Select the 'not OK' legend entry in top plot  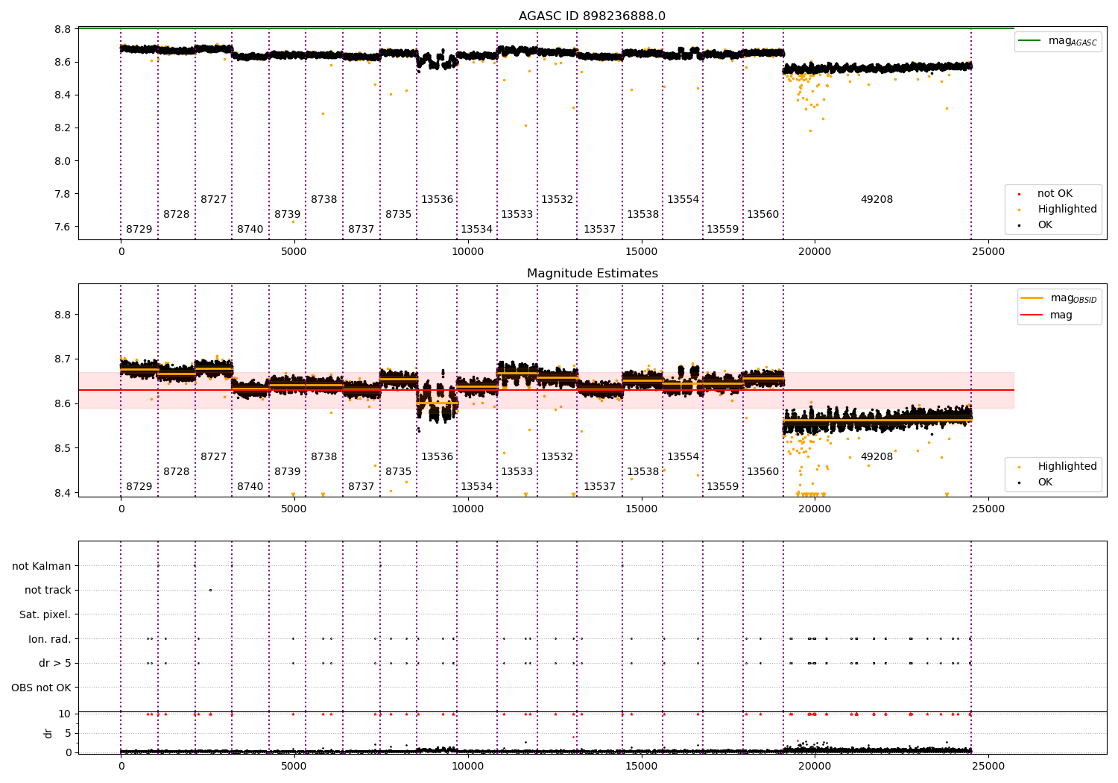coord(1055,194)
